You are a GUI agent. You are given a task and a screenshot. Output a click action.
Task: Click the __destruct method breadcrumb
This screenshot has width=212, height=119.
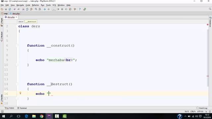(31, 21)
